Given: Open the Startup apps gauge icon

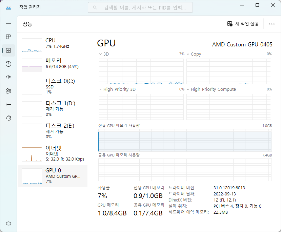Looking at the screenshot, I should click(x=8, y=77).
